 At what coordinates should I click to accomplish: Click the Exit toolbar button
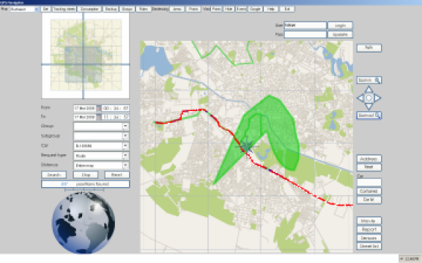coord(287,9)
